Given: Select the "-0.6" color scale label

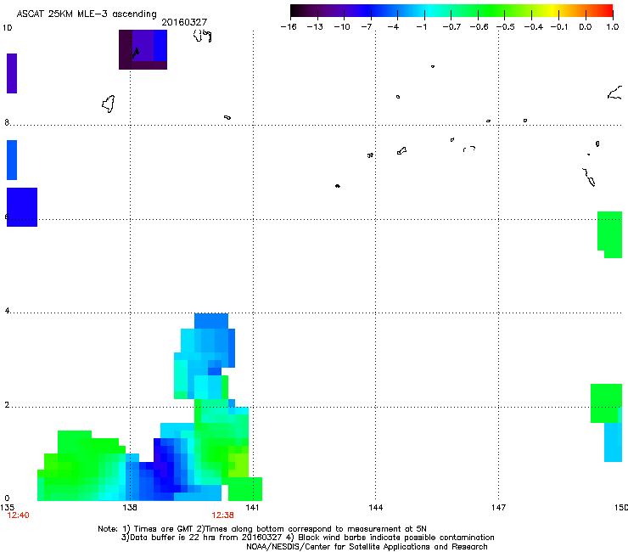Looking at the screenshot, I should point(479,27).
